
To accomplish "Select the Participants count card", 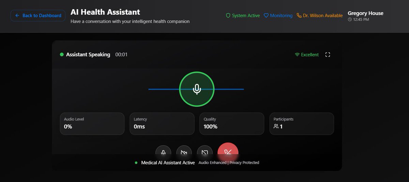I will point(302,124).
